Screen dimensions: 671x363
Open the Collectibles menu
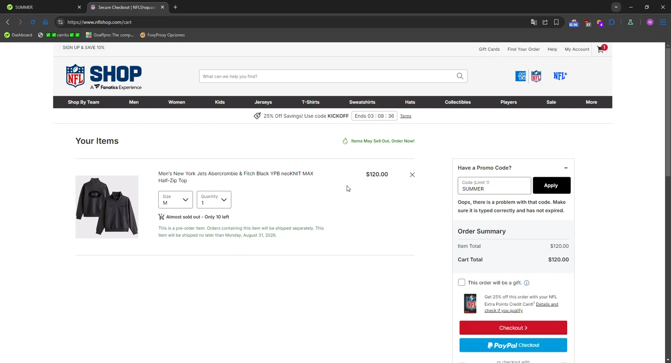(458, 102)
